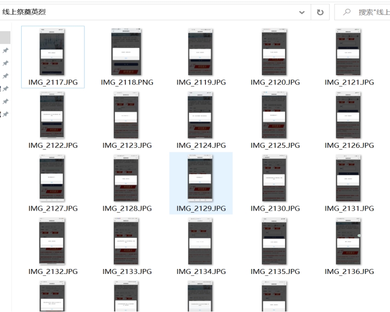Image resolution: width=390 pixels, height=312 pixels.
Task: Click the IMG_2119.JPG thumbnail
Action: tap(201, 52)
